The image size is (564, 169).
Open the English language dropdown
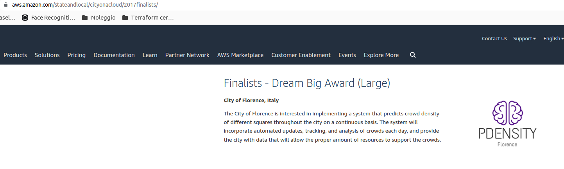[x=553, y=39]
